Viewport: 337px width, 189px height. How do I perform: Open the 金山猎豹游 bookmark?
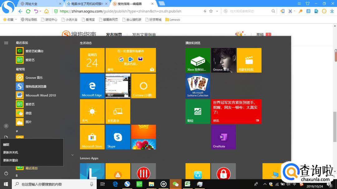[132, 20]
